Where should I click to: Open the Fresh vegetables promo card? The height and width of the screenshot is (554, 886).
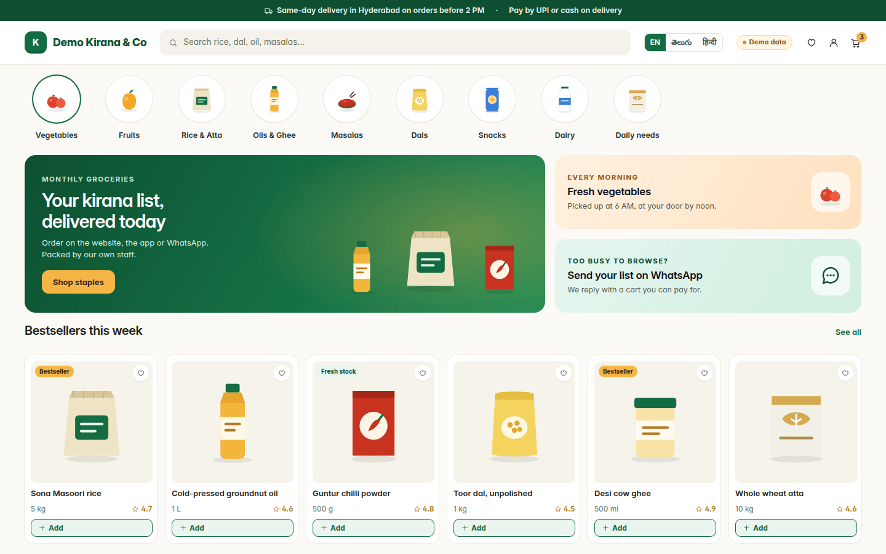[x=708, y=192]
